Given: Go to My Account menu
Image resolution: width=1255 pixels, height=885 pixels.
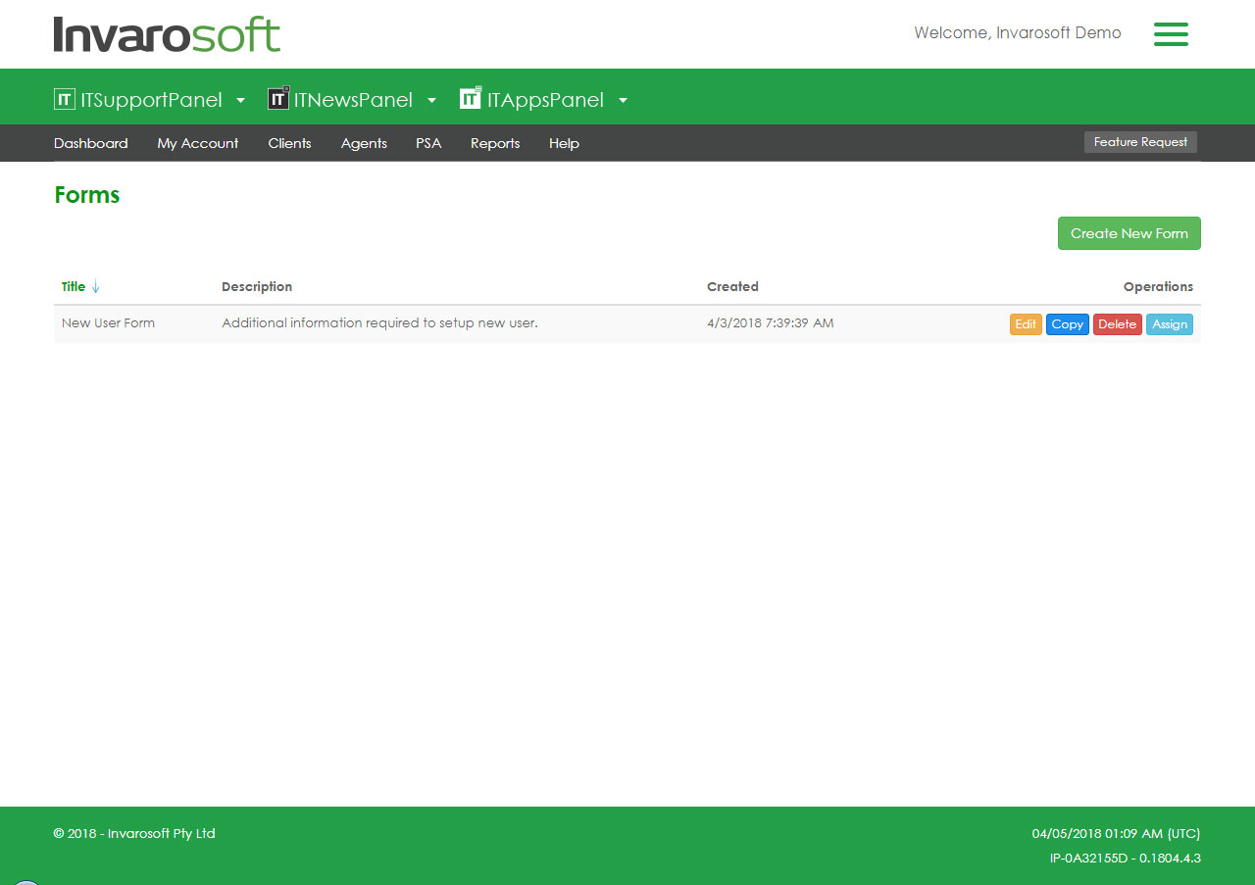Looking at the screenshot, I should point(197,143).
